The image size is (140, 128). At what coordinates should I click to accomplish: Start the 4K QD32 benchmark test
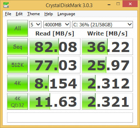(x=17, y=101)
